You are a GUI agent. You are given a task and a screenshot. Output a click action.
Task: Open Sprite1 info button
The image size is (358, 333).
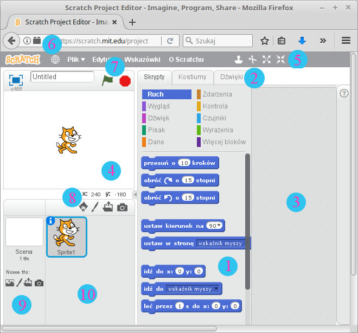(x=50, y=221)
